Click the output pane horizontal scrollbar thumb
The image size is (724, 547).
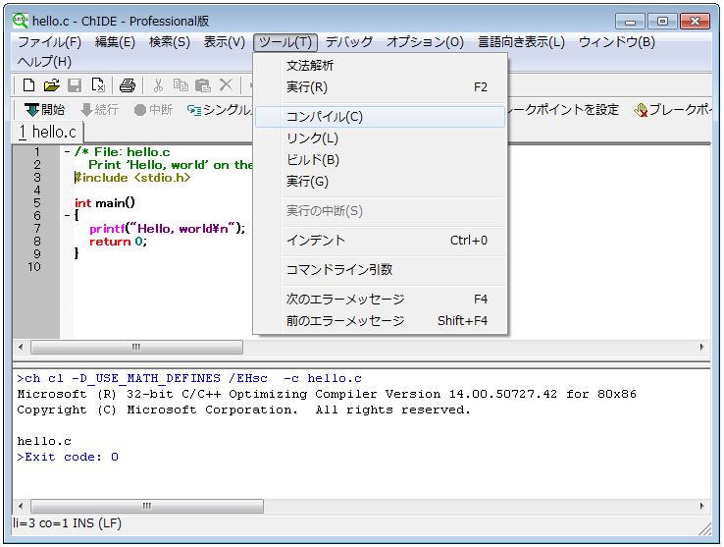pyautogui.click(x=147, y=507)
